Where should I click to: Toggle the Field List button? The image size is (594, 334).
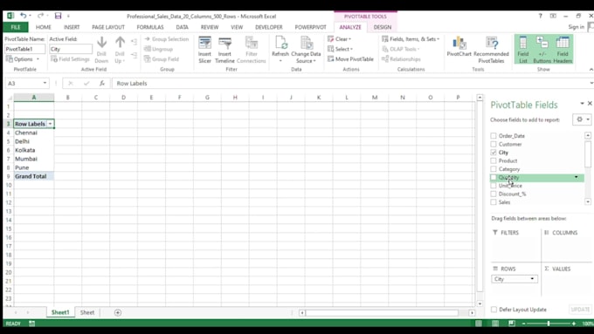coord(522,50)
